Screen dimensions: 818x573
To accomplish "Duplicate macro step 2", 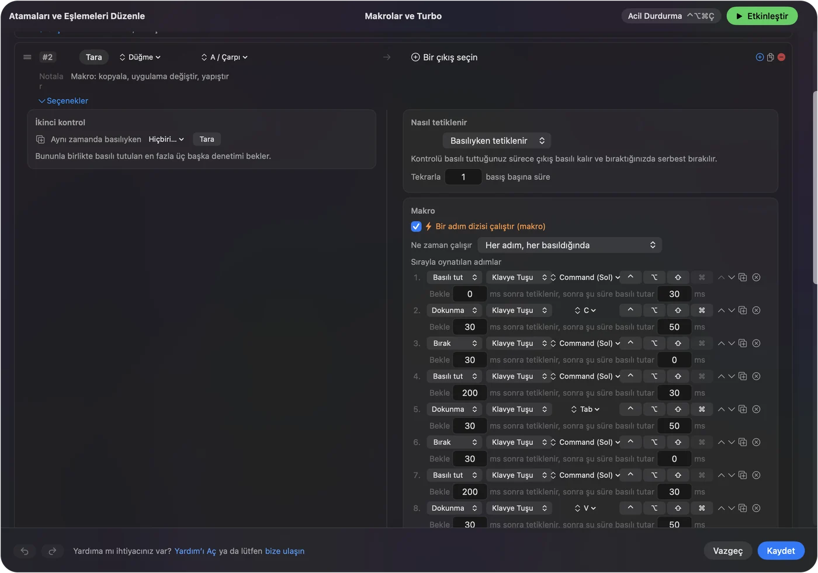I will click(743, 310).
